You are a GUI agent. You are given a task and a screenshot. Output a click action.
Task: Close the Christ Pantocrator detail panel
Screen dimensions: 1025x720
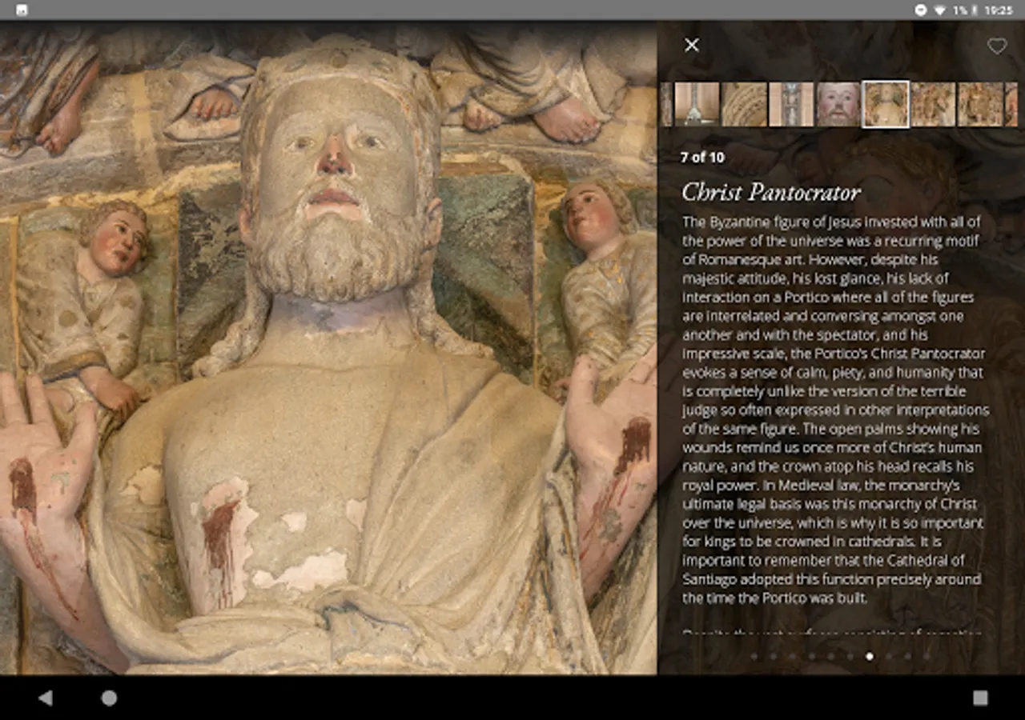692,46
